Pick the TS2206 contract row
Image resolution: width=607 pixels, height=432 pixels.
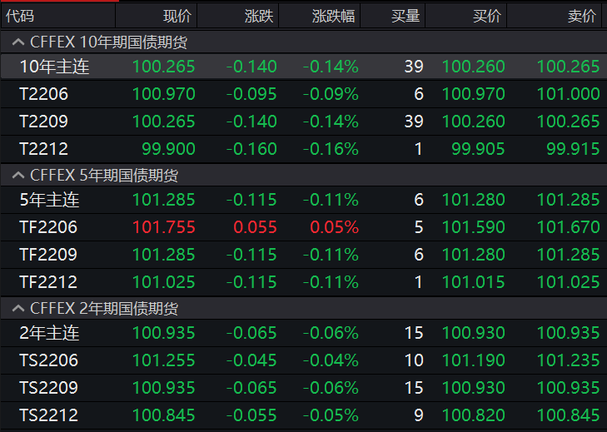(48, 360)
